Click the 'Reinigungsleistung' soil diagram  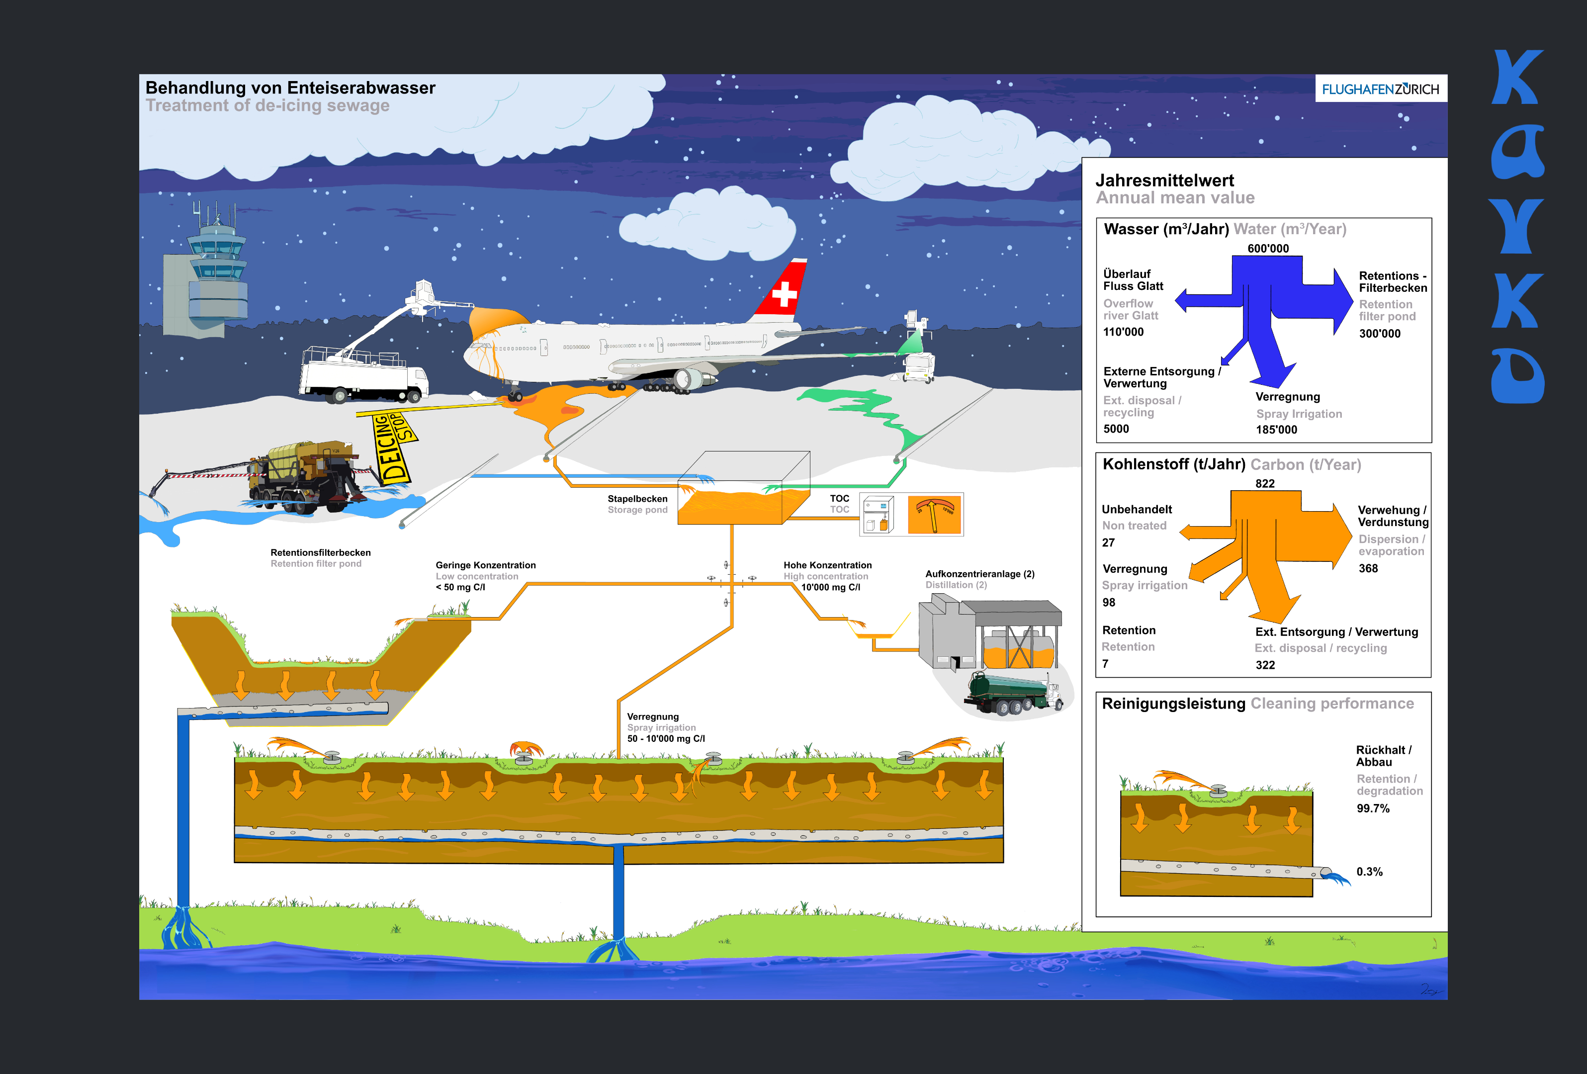point(1216,836)
